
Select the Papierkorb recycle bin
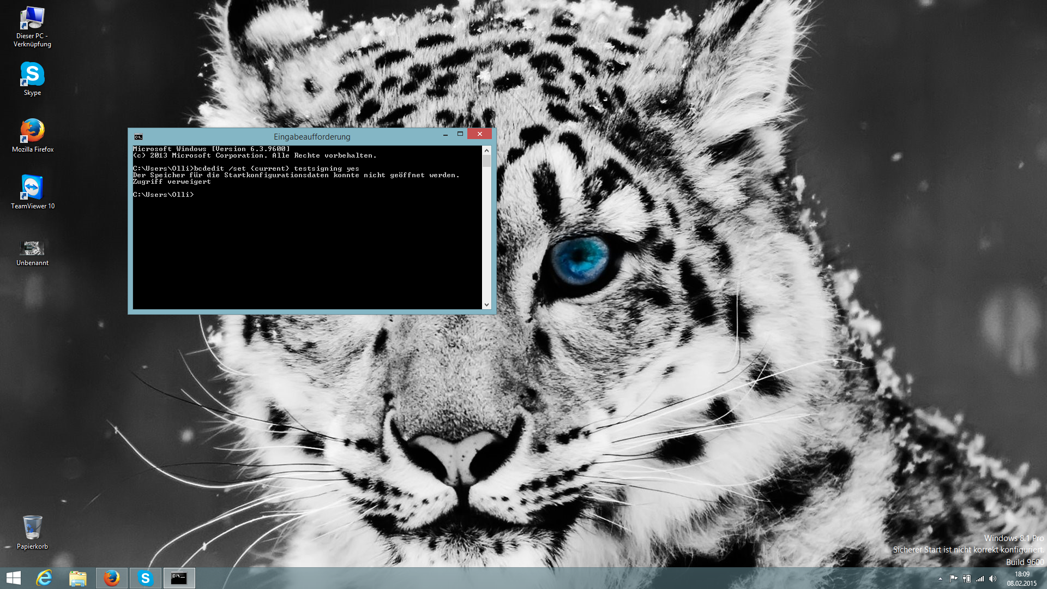click(x=32, y=527)
